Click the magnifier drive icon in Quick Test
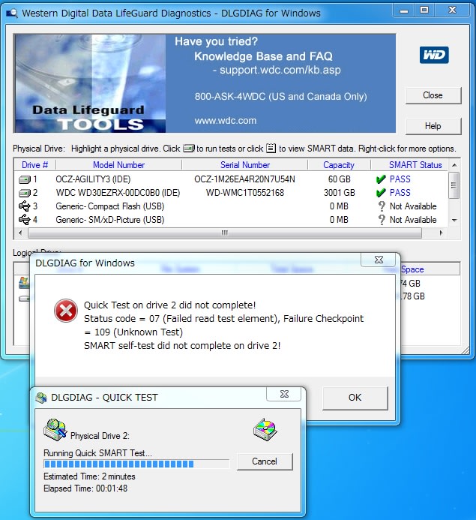Viewport: 476px width, 520px height. [x=55, y=430]
